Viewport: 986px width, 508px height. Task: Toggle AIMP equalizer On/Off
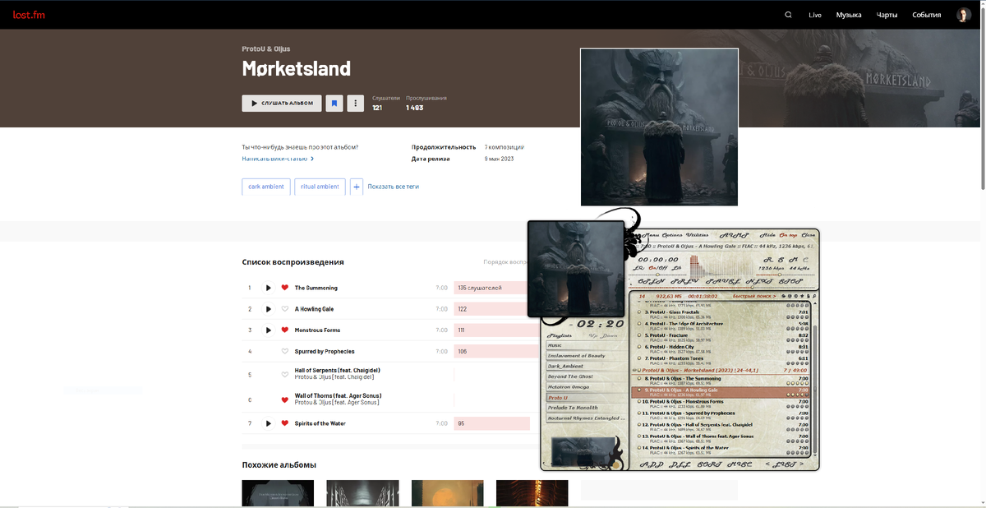[658, 268]
